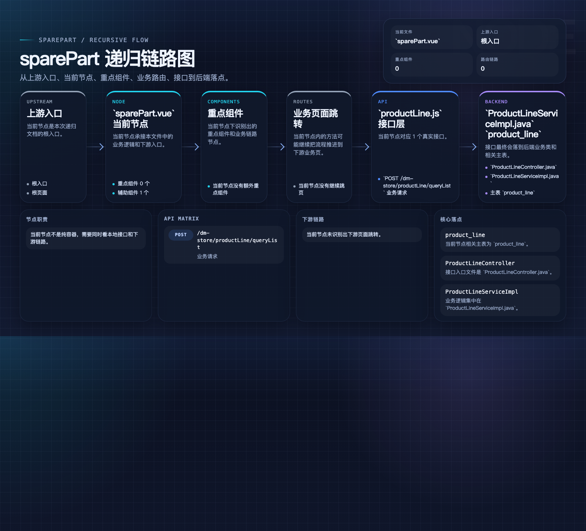Click the 重点组件 components card title
586x531 pixels.
pyautogui.click(x=225, y=114)
